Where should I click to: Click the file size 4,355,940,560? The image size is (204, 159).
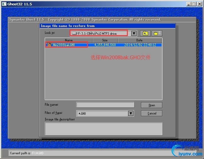105,45
